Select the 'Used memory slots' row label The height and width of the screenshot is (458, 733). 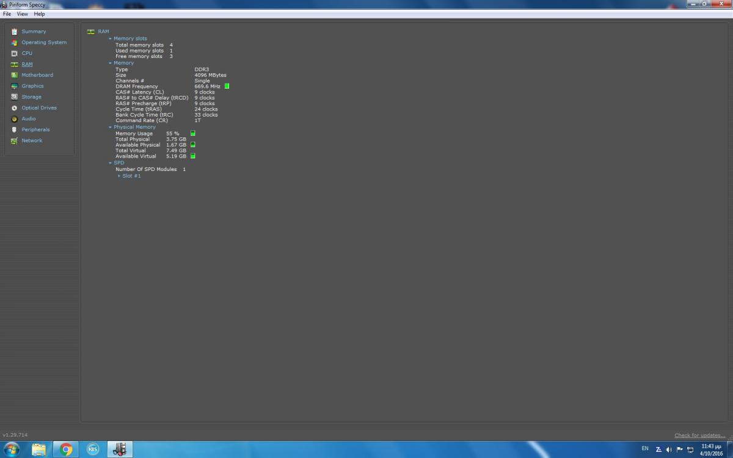(140, 51)
